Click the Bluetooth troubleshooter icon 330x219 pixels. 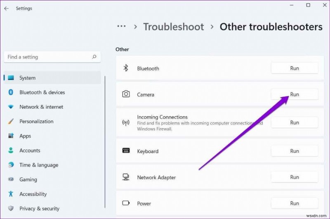[126, 68]
